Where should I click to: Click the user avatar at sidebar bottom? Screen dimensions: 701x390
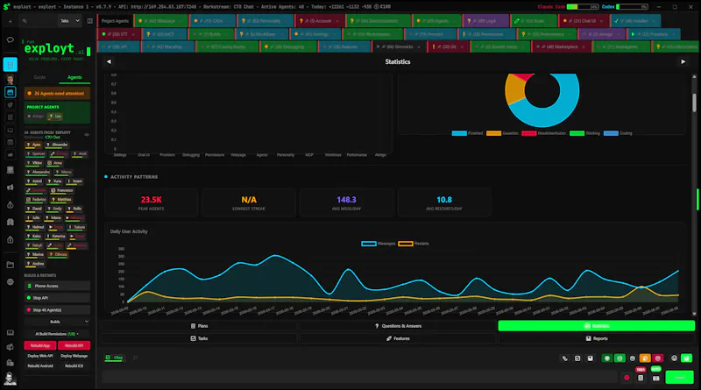click(10, 379)
